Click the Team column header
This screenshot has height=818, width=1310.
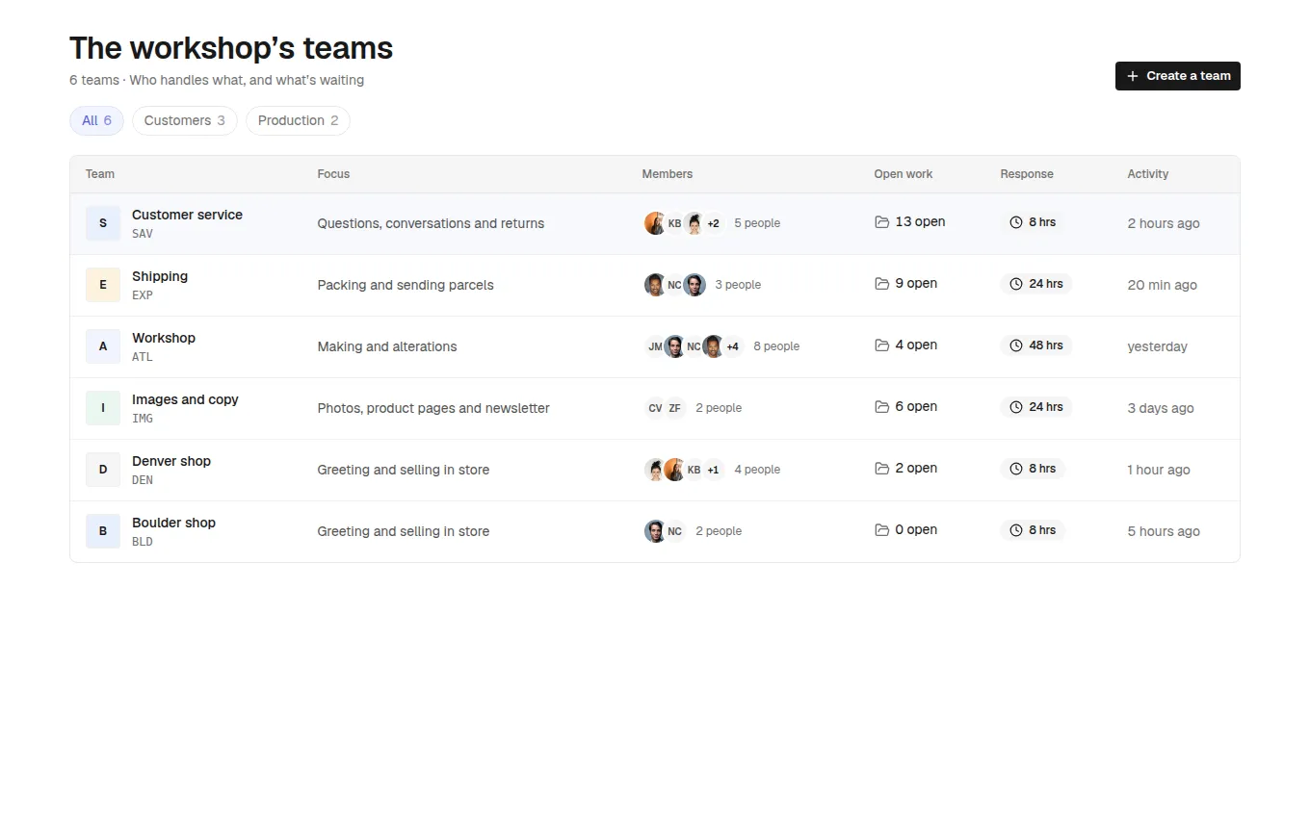[x=100, y=174]
